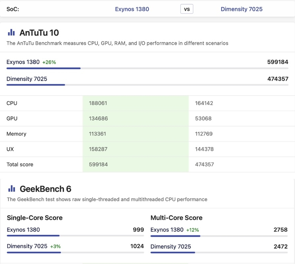
Task: Click the Exynos 1380 Multi-Core score bar
Action: [x=176, y=236]
